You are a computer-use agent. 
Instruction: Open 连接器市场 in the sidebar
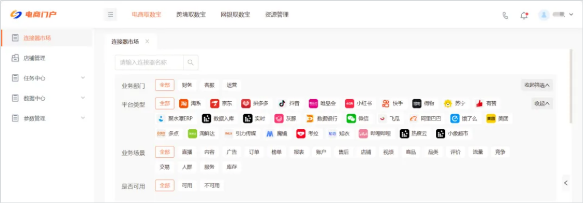[46, 38]
